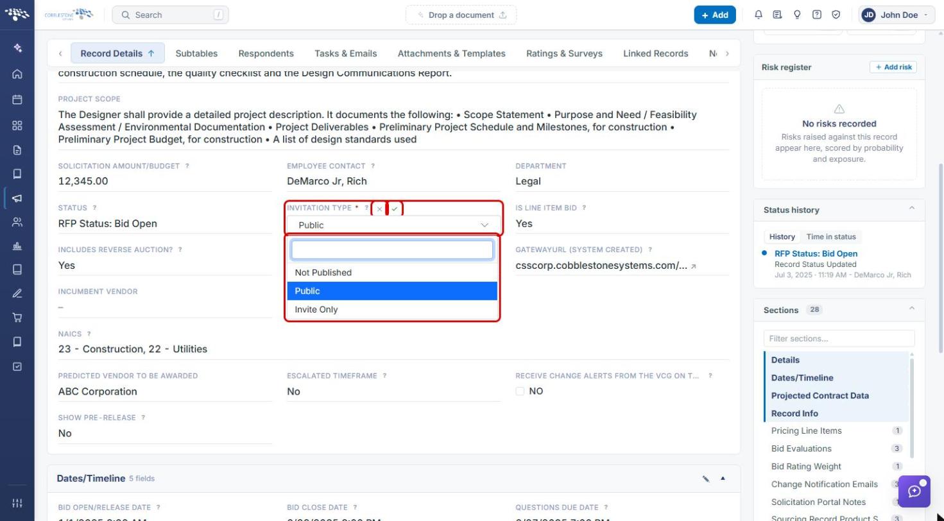
Task: Select the History toggle in Status history
Action: pyautogui.click(x=782, y=237)
